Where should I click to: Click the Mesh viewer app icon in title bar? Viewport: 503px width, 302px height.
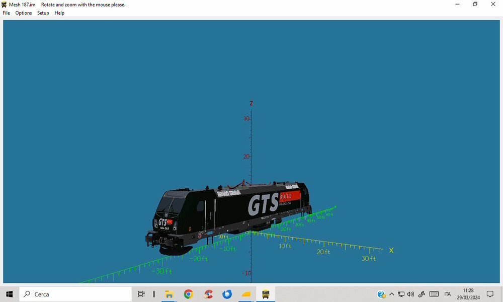4,5
